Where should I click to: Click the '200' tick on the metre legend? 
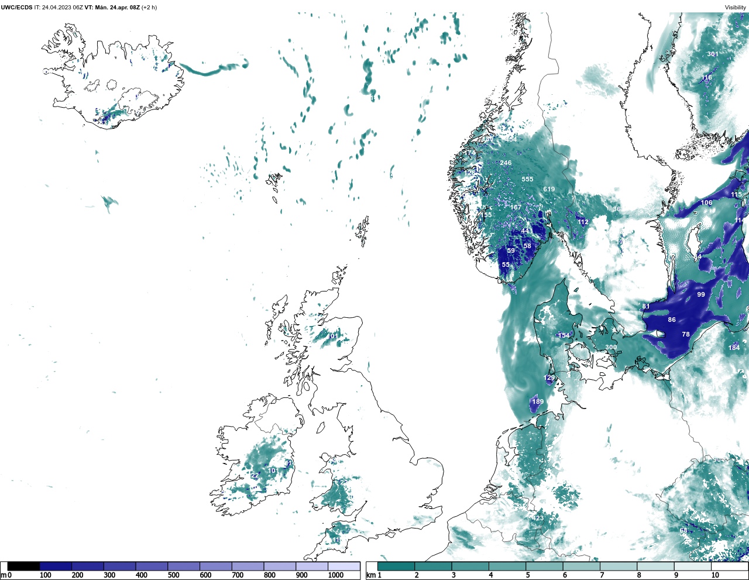pyautogui.click(x=77, y=575)
